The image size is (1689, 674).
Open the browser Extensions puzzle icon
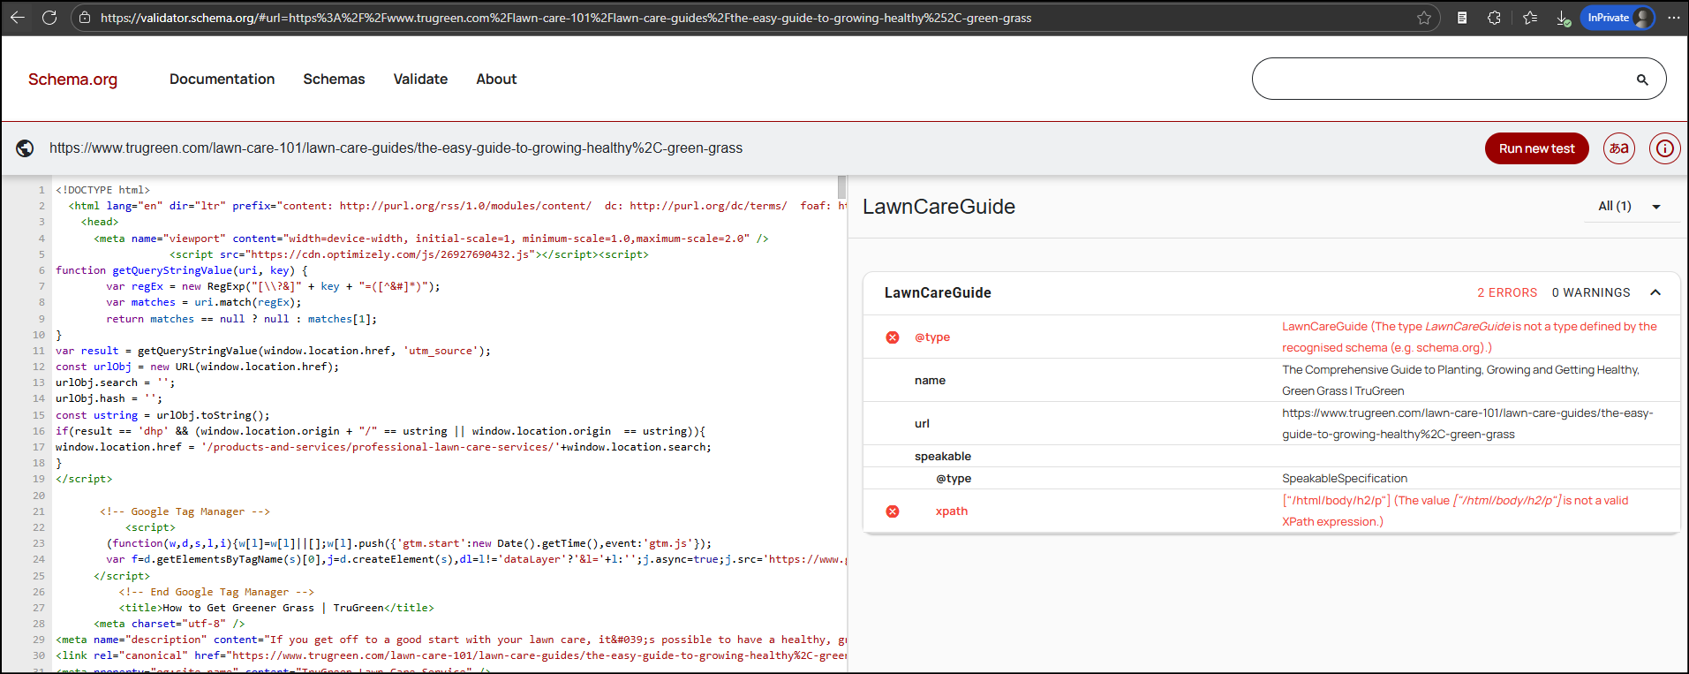click(x=1494, y=18)
